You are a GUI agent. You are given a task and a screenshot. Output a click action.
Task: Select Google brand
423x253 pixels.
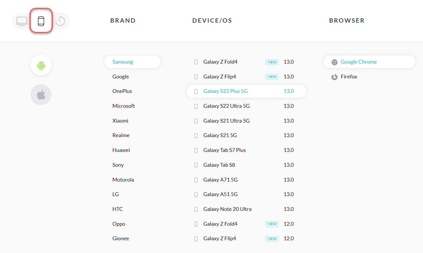[121, 77]
